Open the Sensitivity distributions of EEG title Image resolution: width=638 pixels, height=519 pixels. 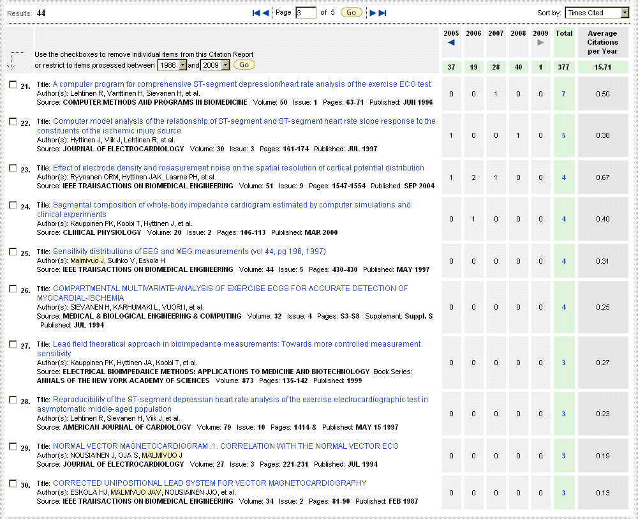[189, 252]
